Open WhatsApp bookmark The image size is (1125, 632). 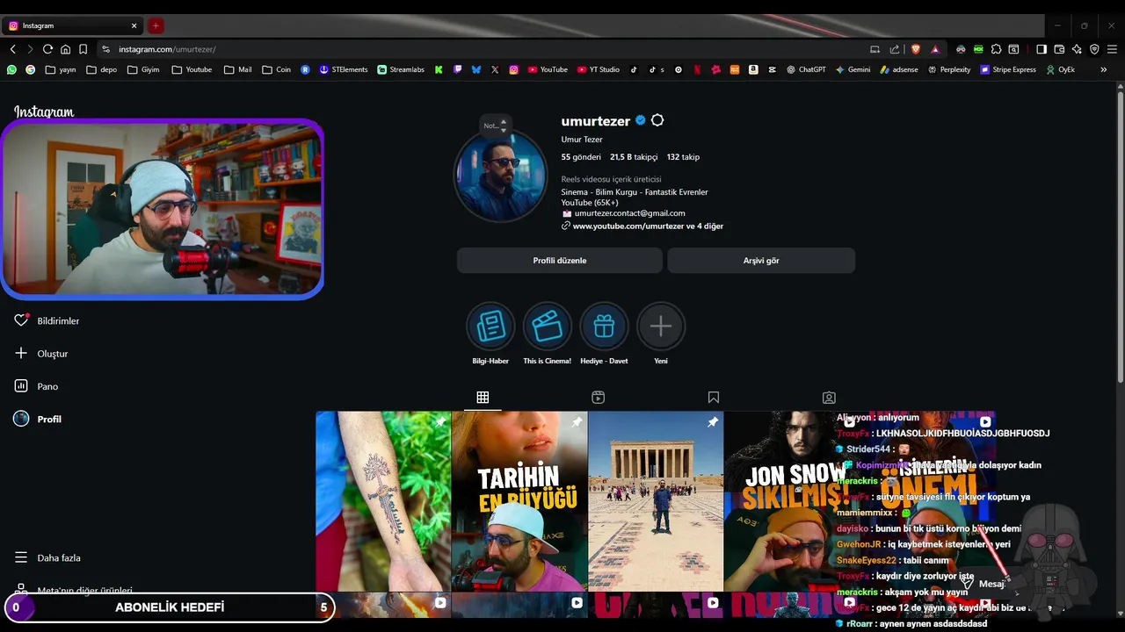[x=11, y=69]
